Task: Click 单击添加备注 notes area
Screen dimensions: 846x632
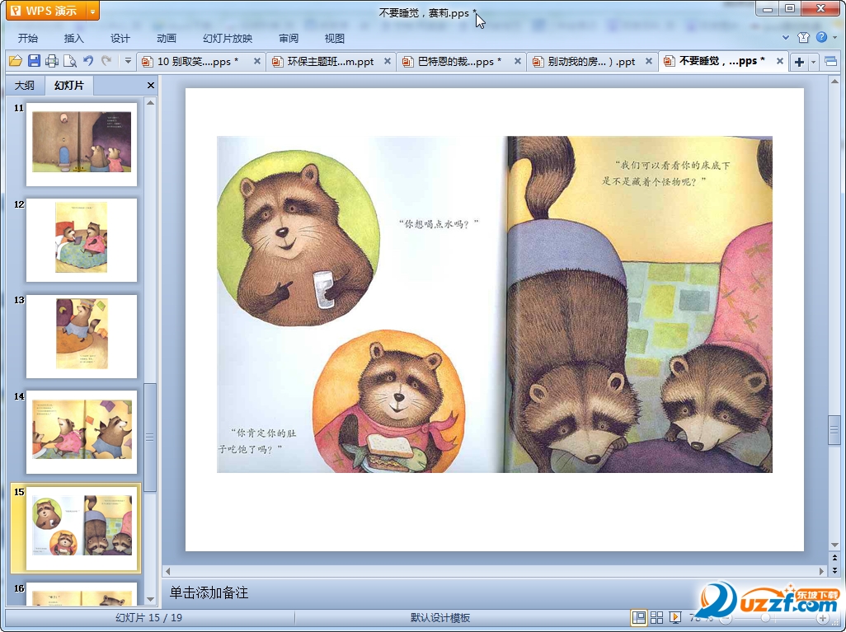Action: tap(209, 593)
